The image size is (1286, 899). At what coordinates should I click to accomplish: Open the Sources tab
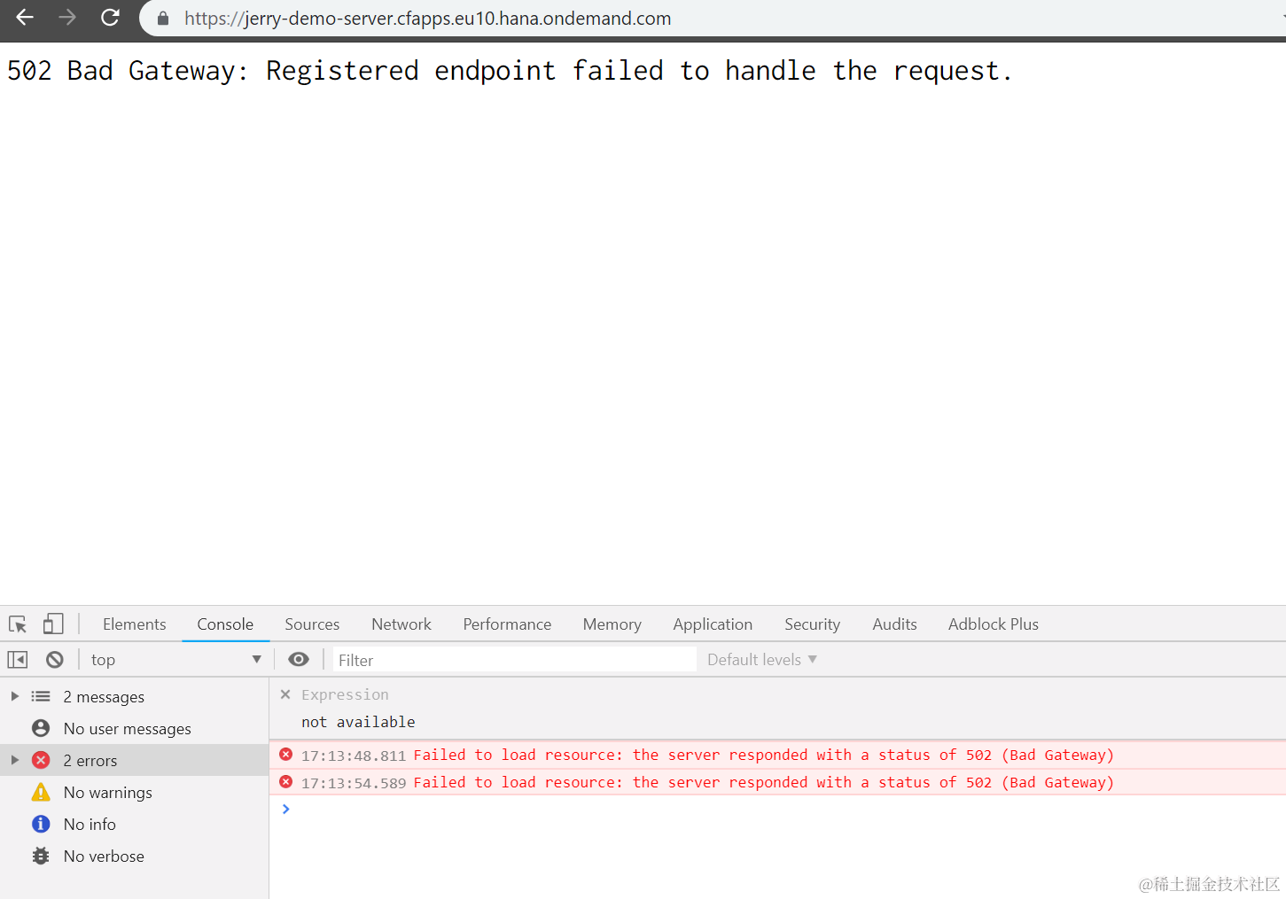click(312, 624)
